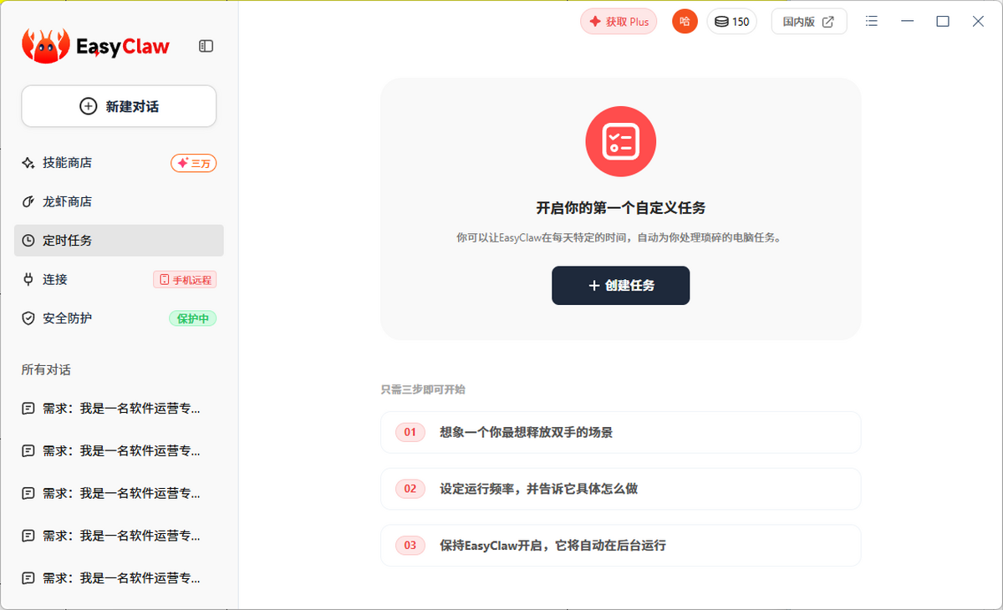1003x610 pixels.
Task: Click the 保护中 status badge
Action: click(x=192, y=318)
